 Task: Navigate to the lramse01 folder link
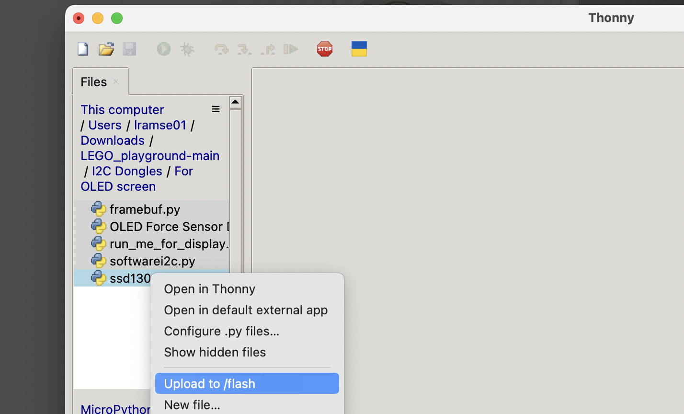pyautogui.click(x=160, y=125)
